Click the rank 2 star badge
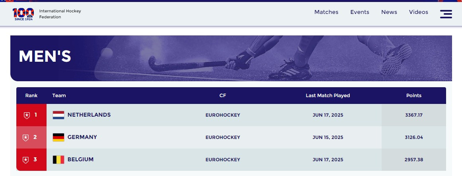This screenshot has height=176, width=462. coord(25,138)
